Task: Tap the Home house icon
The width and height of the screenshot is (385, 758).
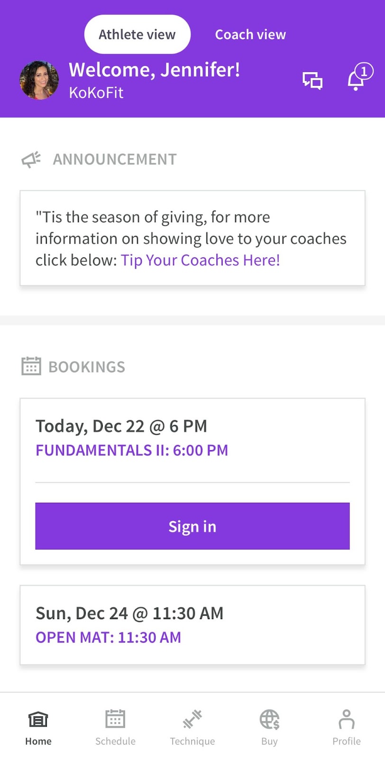Action: pos(38,720)
